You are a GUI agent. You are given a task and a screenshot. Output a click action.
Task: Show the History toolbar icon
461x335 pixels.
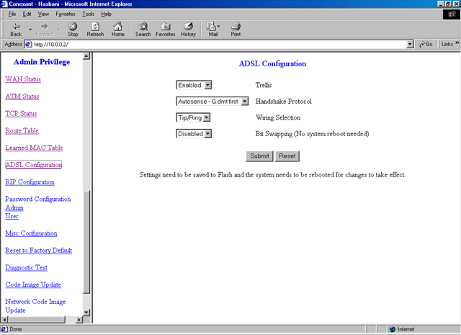[188, 26]
